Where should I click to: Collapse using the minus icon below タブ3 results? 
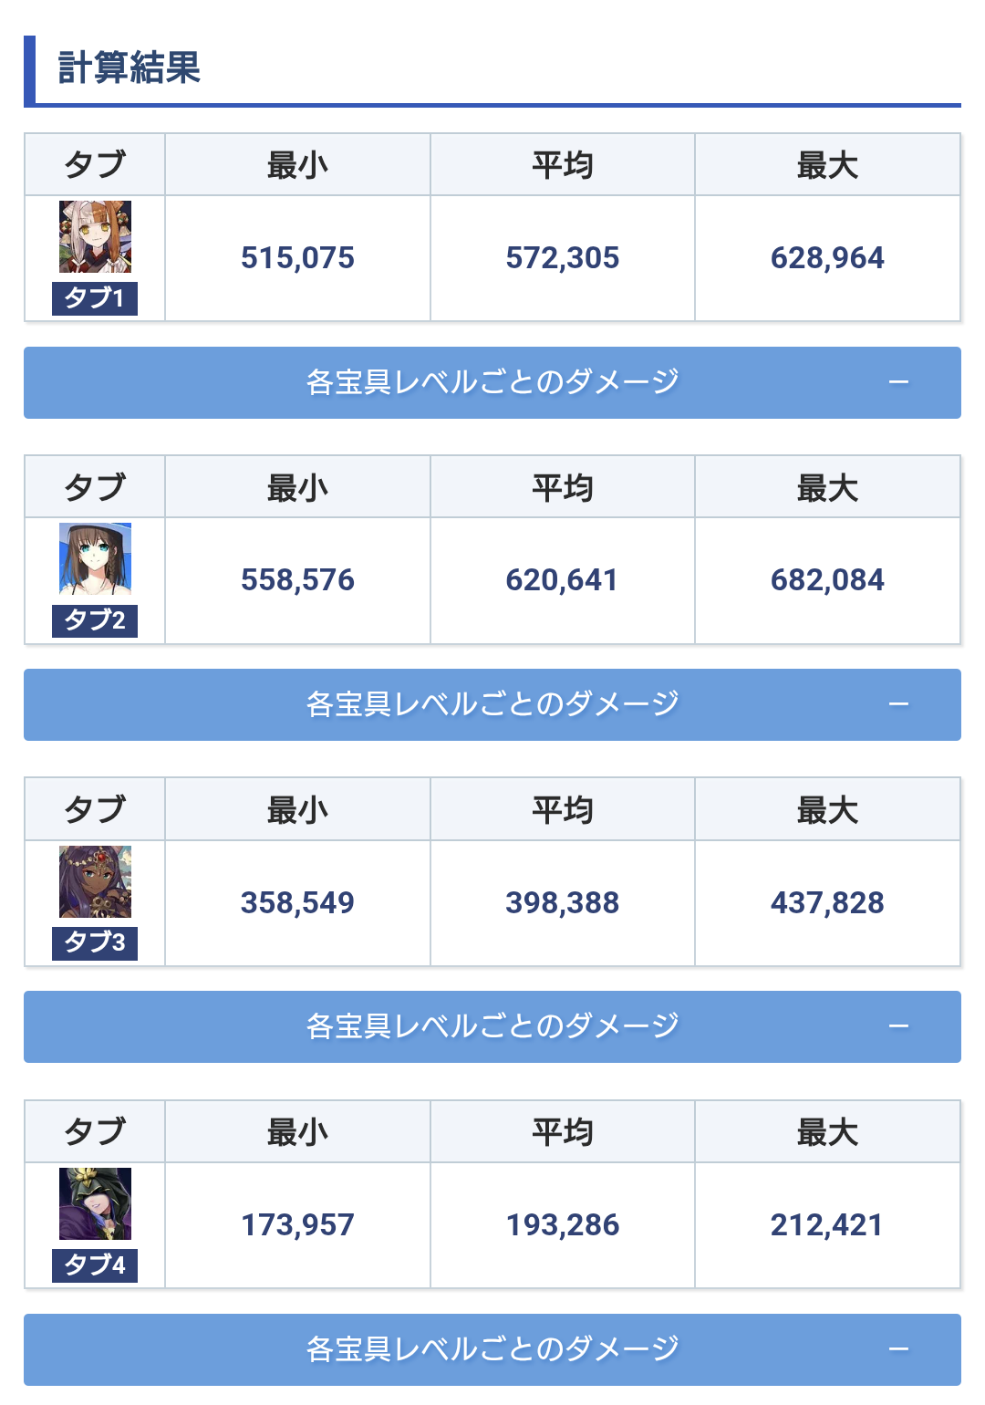click(x=898, y=1026)
